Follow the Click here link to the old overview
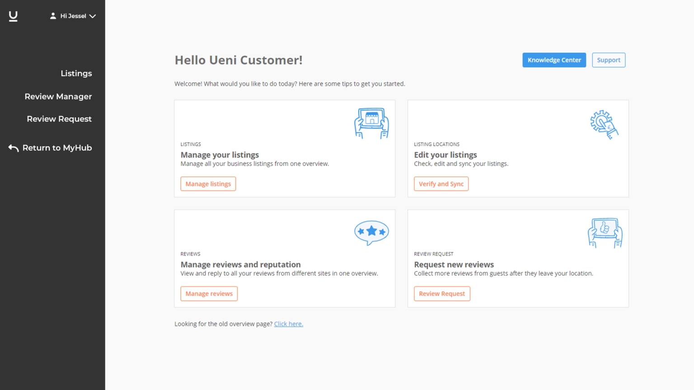 (288, 324)
